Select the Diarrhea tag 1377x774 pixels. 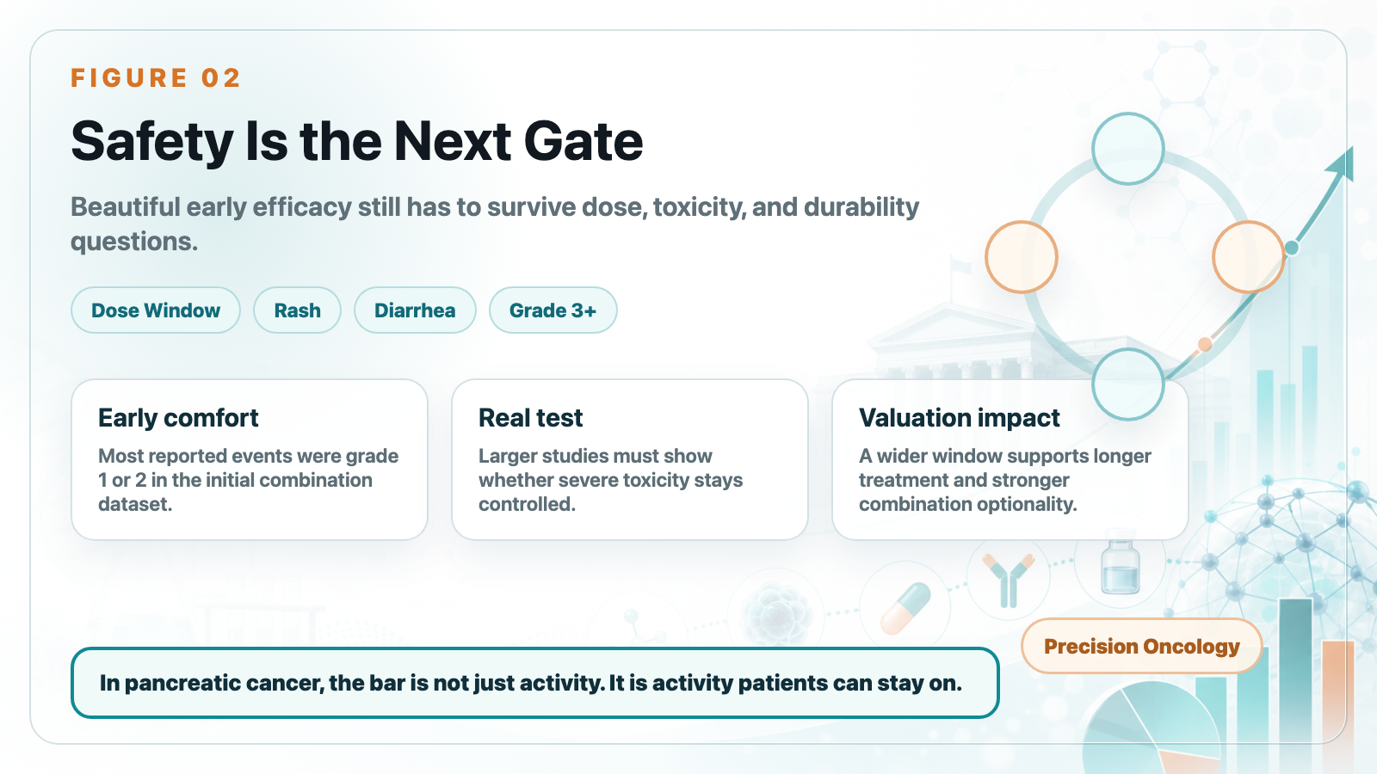tap(415, 310)
